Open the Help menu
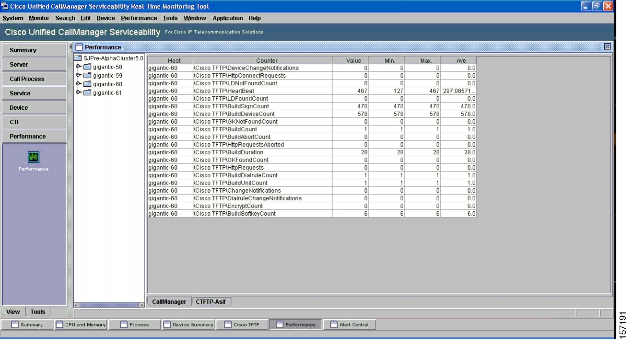This screenshot has height=357, width=644. tap(255, 18)
